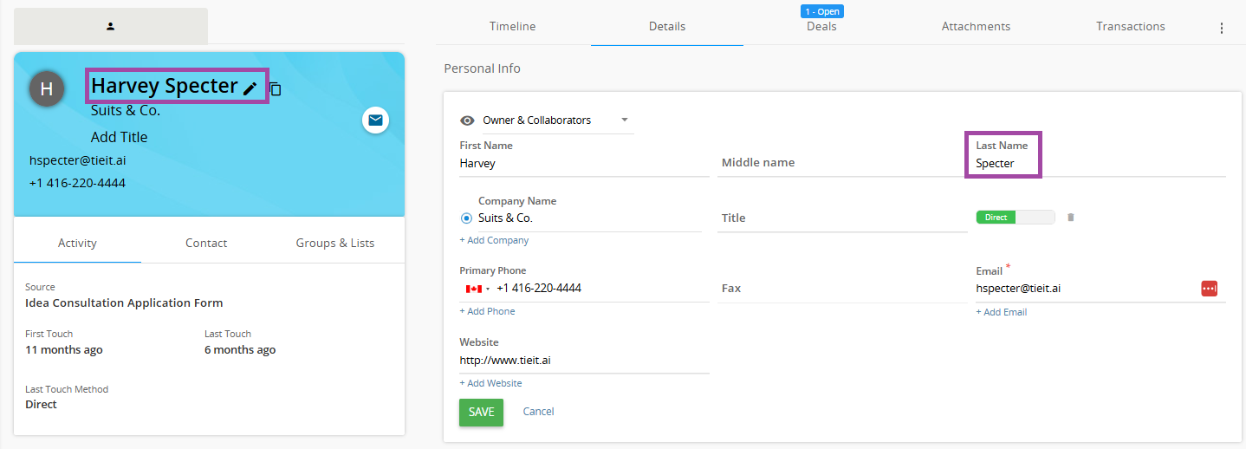Image resolution: width=1246 pixels, height=449 pixels.
Task: Click the red icon in Email field
Action: 1210,289
